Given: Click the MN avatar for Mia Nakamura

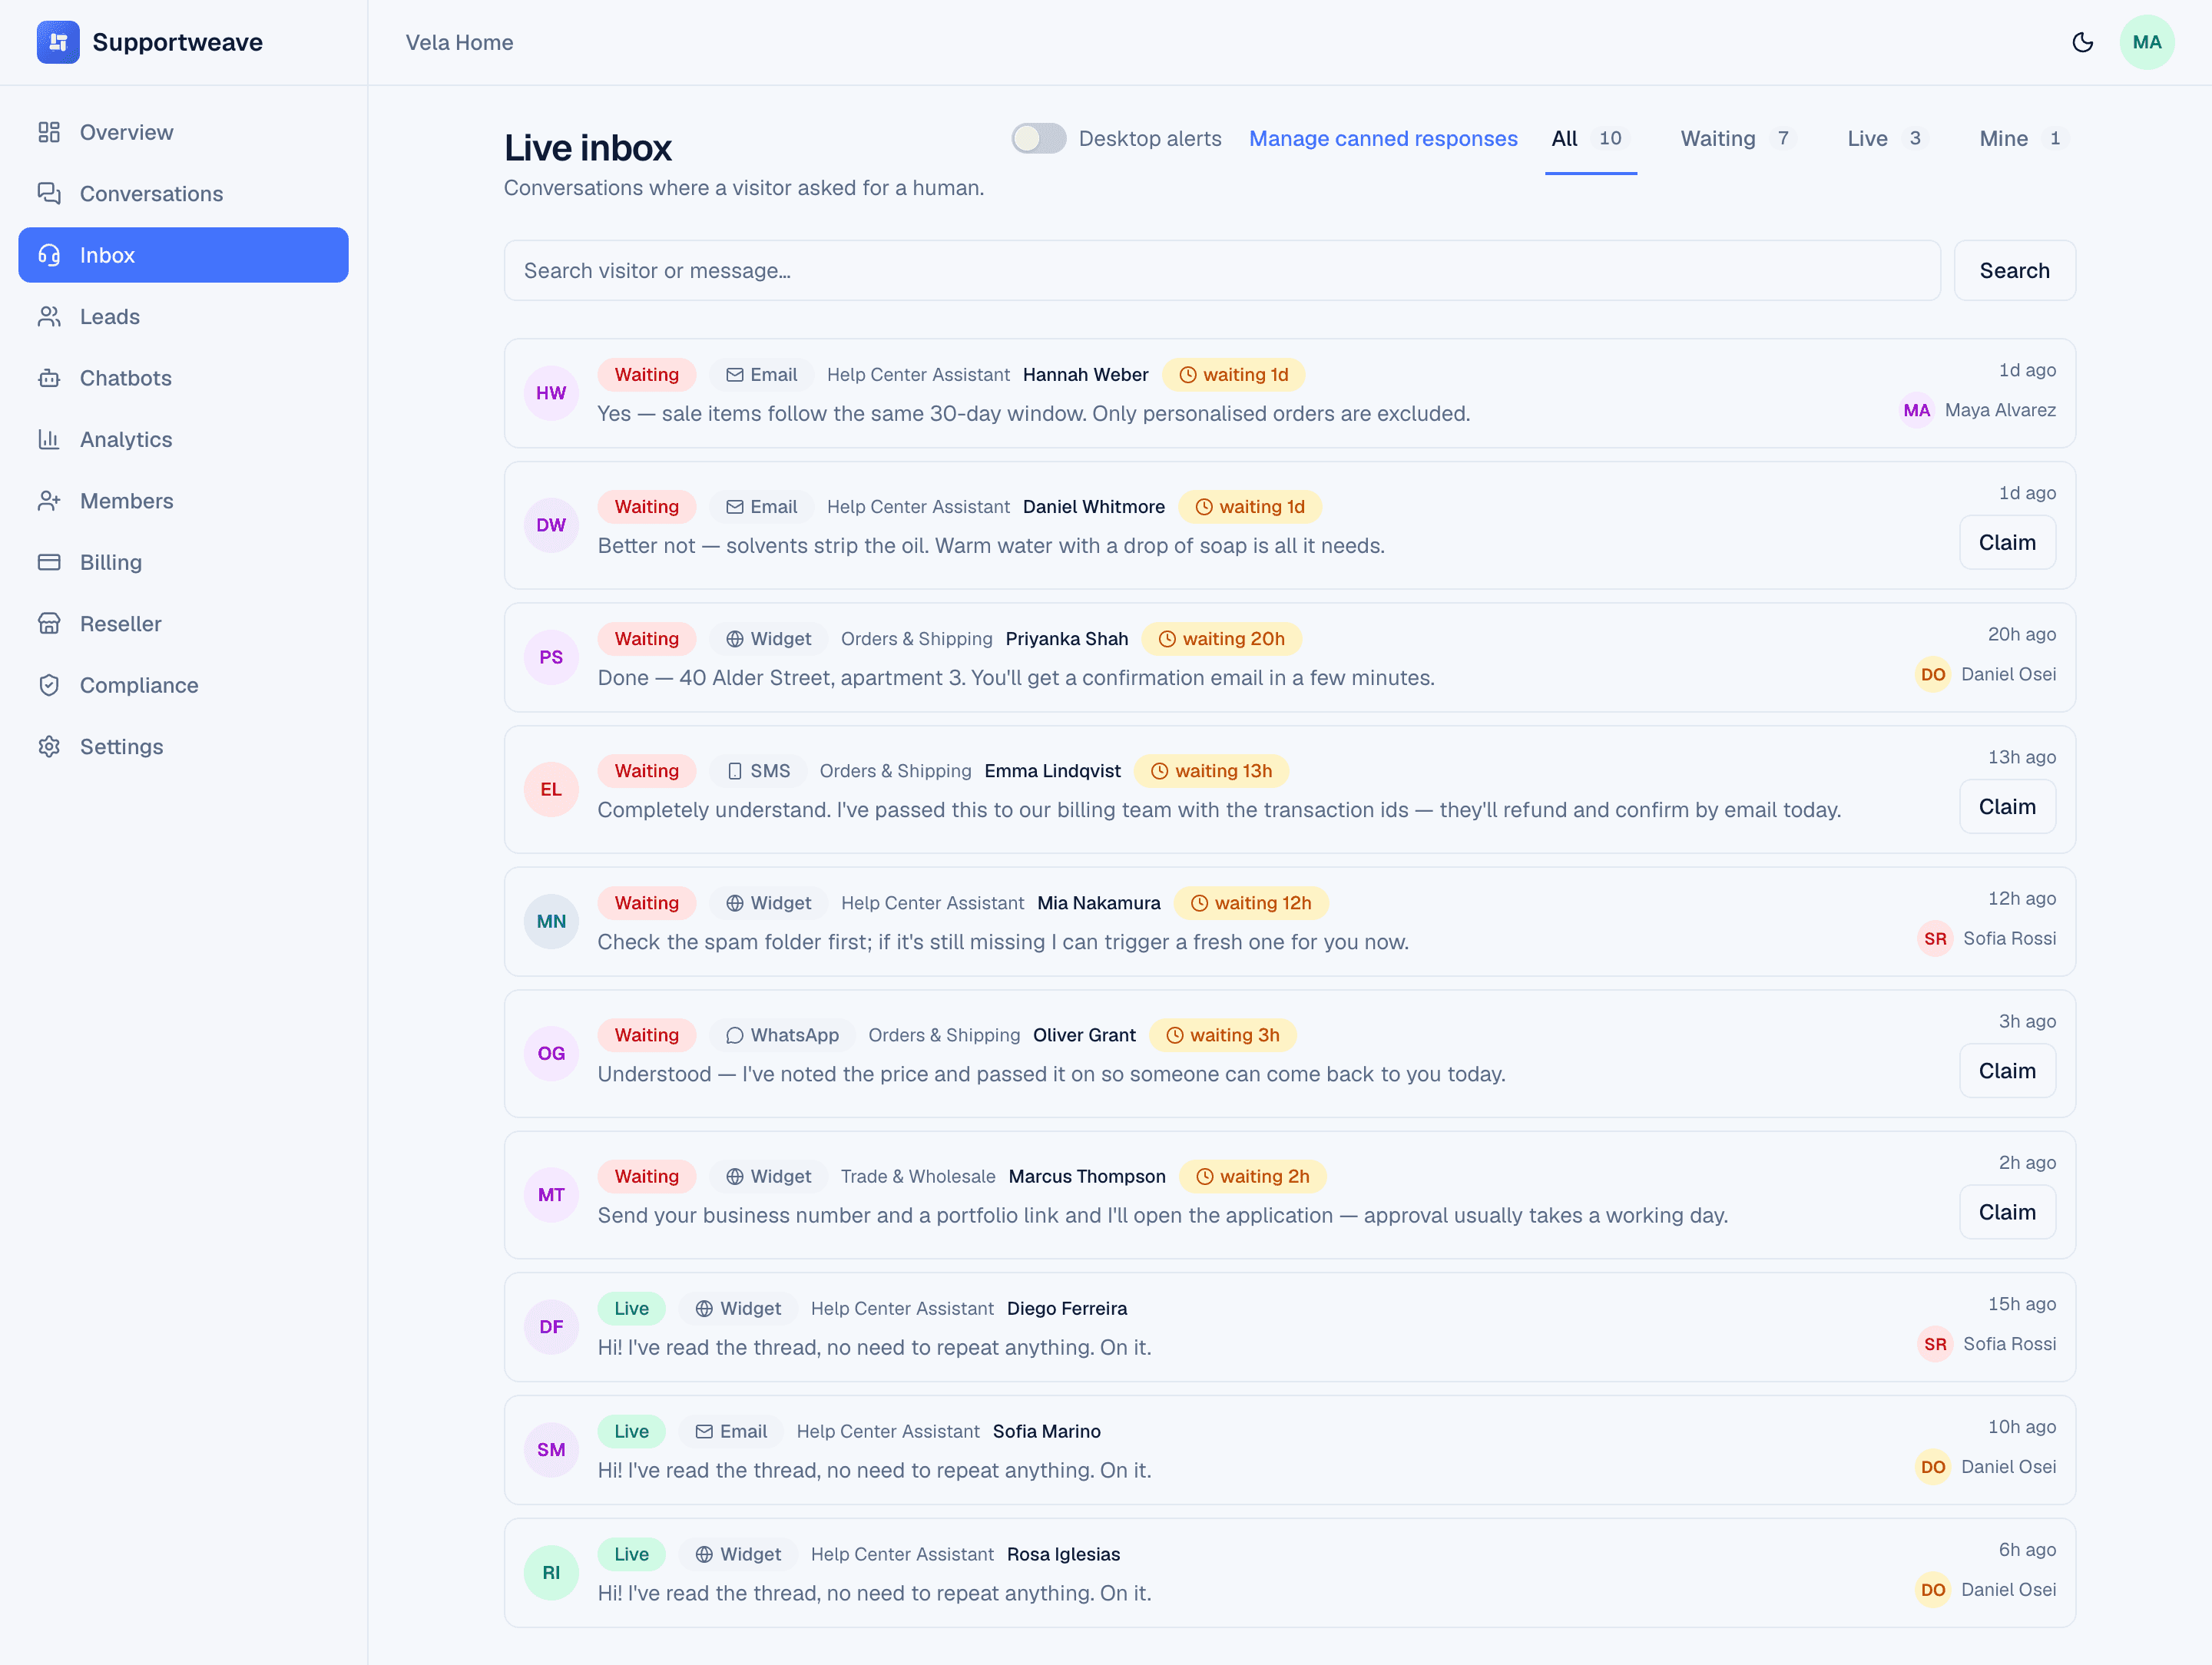Looking at the screenshot, I should pyautogui.click(x=551, y=921).
